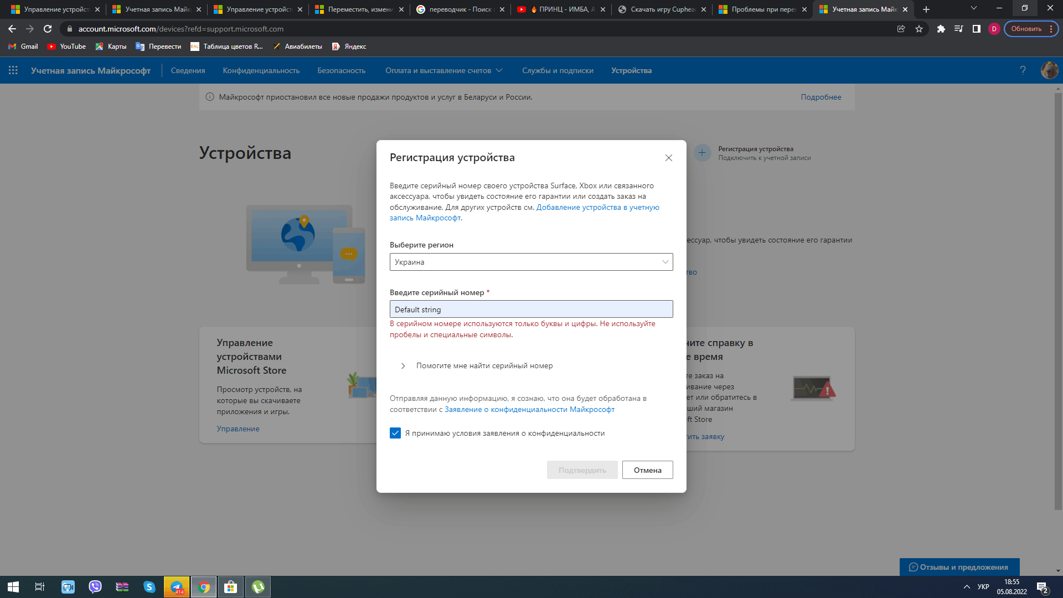Image resolution: width=1063 pixels, height=598 pixels.
Task: Go to the Сведения menu item
Action: (188, 70)
